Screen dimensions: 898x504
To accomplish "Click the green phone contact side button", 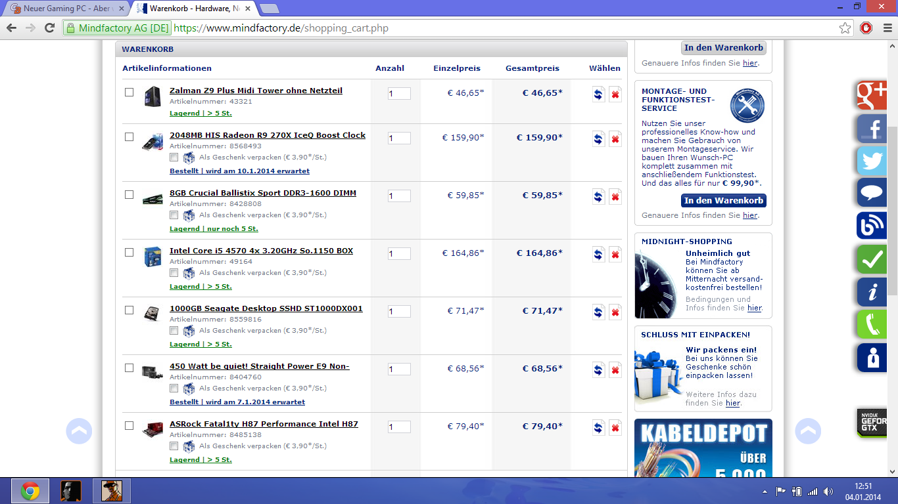I will (x=872, y=325).
